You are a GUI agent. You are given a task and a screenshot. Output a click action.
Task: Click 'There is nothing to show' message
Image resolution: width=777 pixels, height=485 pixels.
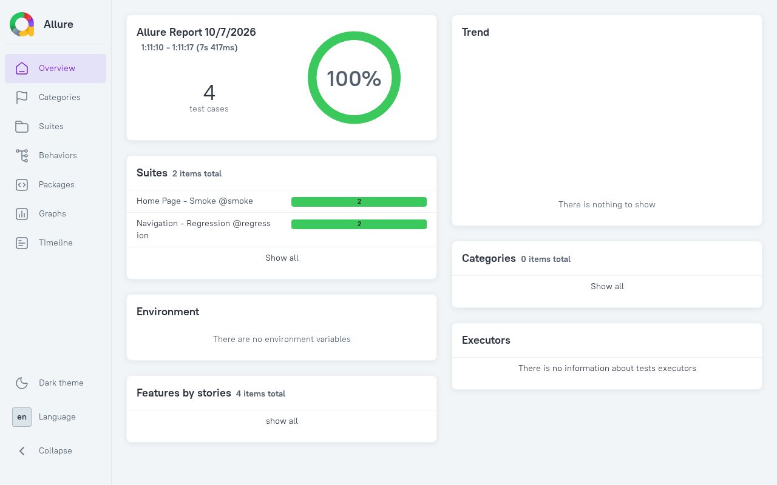pos(607,205)
